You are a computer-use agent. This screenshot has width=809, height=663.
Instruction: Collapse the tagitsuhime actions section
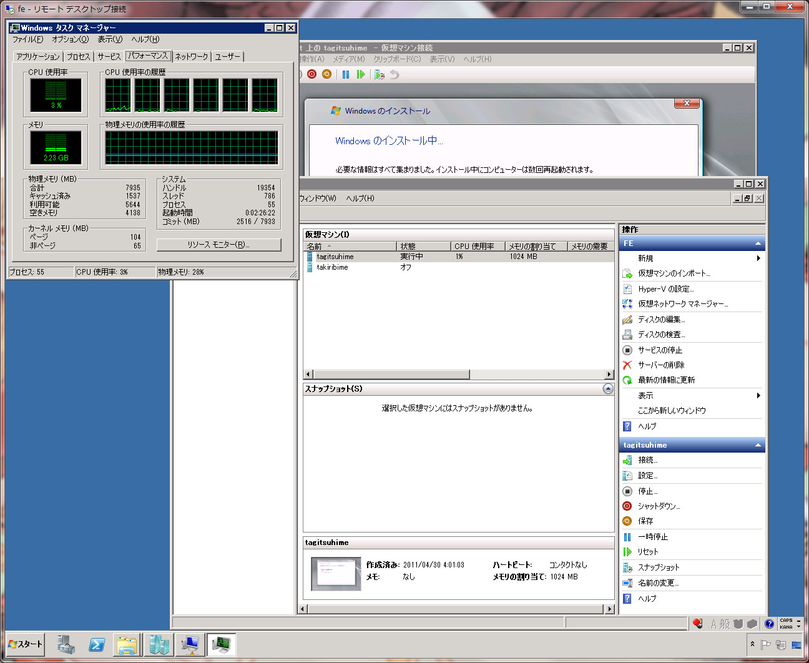(x=758, y=445)
